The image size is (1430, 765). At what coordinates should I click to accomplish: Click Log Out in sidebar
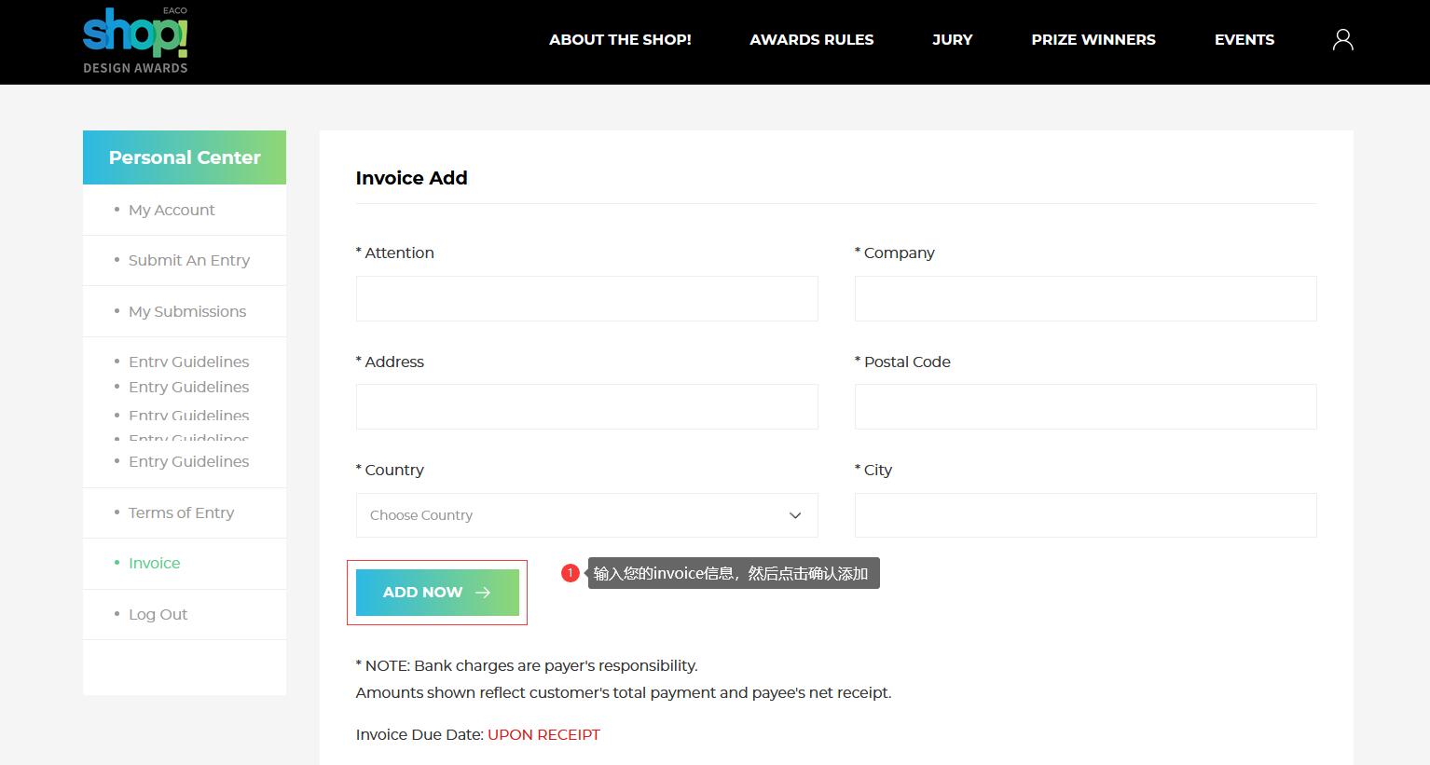tap(158, 615)
